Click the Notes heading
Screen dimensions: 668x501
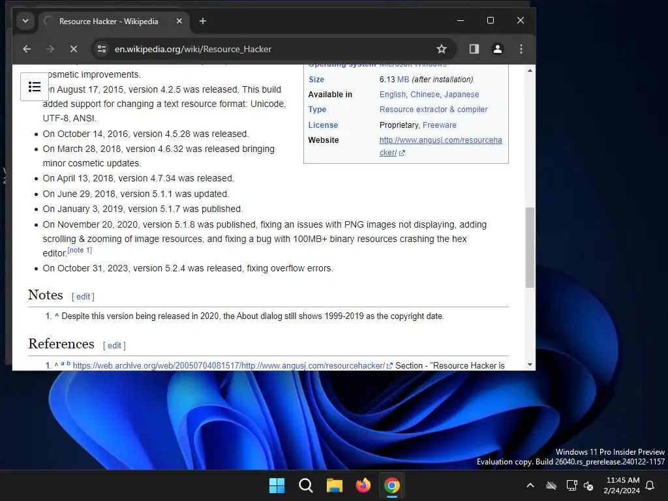pyautogui.click(x=46, y=295)
